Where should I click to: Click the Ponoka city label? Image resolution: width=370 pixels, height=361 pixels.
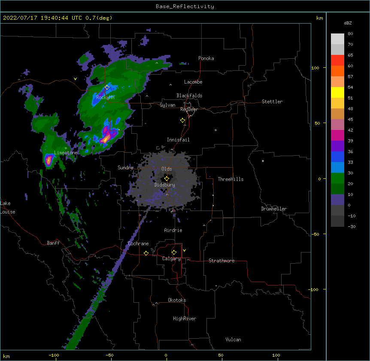206,58
